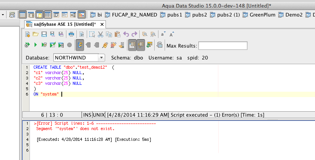Screen dimensions: 315x160
Task: Open the GreenPlum server shortcut
Action: 259,15
